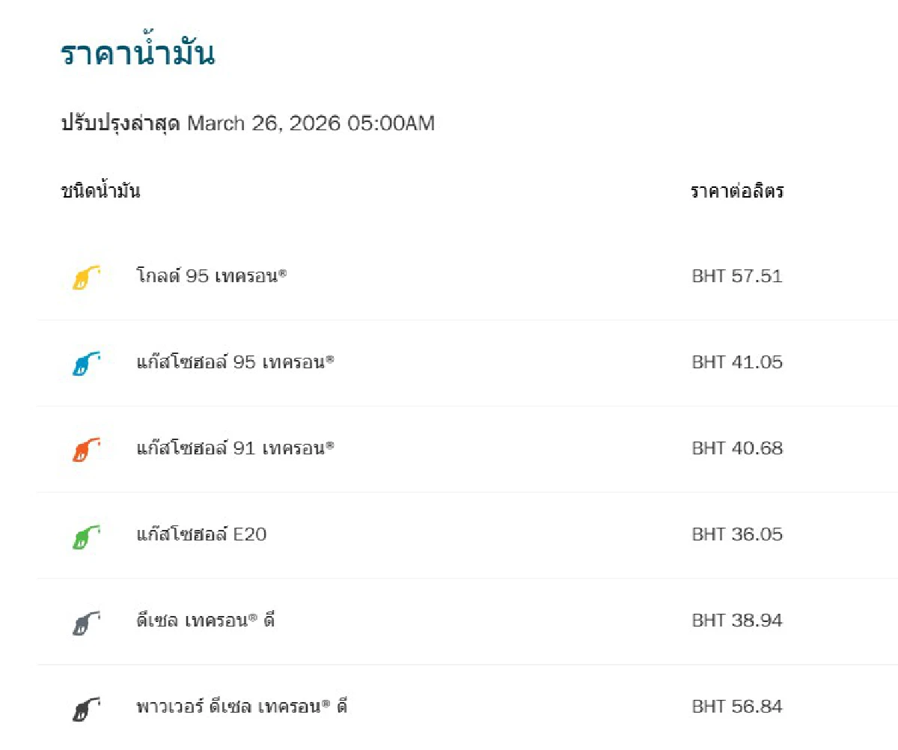
Task: Click the gray Diesel pump icon
Action: [85, 622]
